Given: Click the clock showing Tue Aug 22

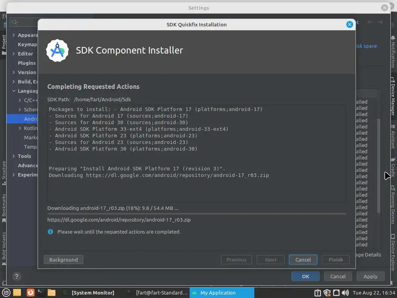Looking at the screenshot, I should (374, 293).
